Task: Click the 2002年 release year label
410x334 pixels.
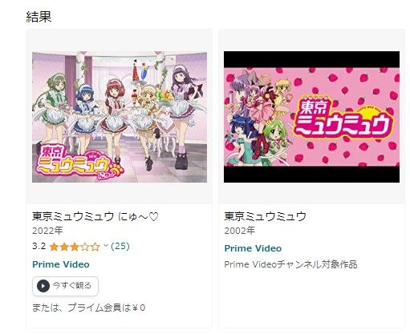Action: click(x=239, y=231)
